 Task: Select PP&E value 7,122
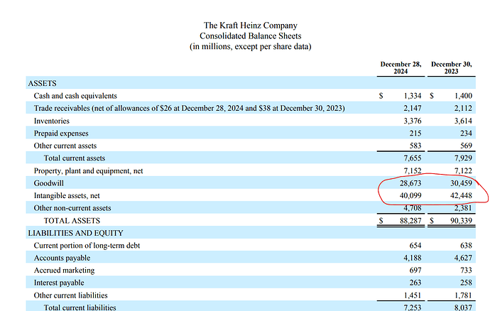(x=463, y=170)
